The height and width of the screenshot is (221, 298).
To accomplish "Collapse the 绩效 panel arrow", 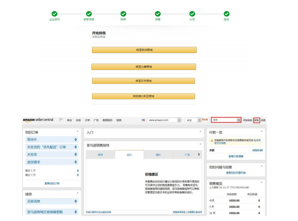I will tap(78, 193).
